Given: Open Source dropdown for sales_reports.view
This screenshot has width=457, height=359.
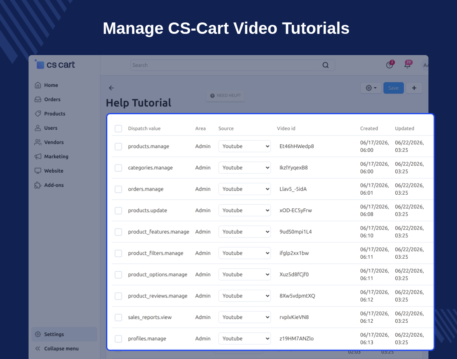Looking at the screenshot, I should (x=244, y=317).
